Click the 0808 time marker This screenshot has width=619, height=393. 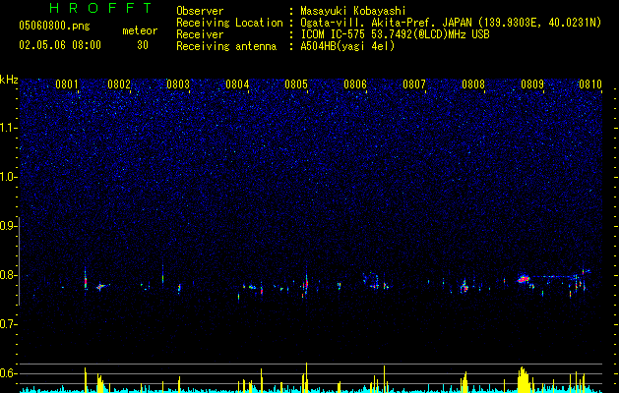tap(473, 84)
